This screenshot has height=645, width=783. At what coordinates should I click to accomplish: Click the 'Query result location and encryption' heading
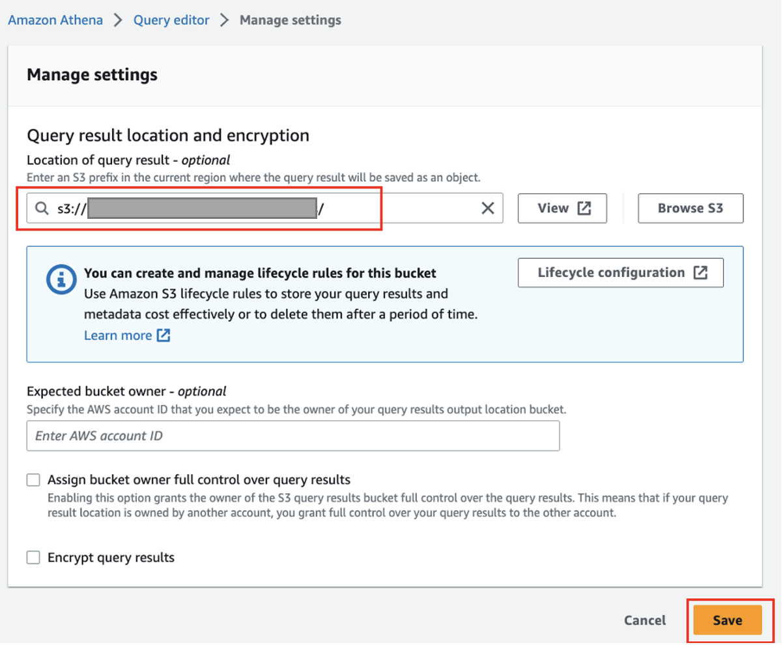[x=168, y=136]
